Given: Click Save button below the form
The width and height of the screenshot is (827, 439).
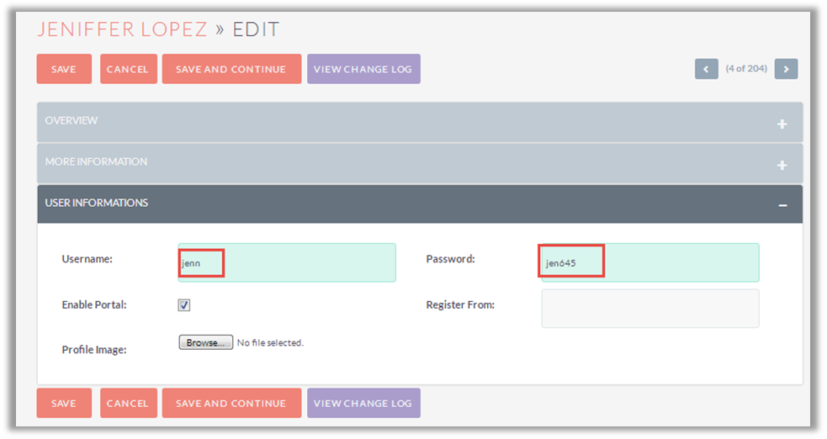Looking at the screenshot, I should point(64,404).
